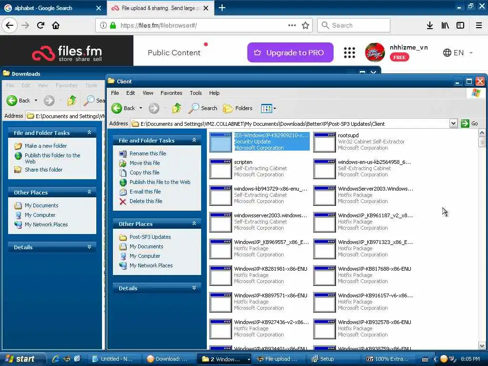Click nhhizme_vn profile avatar

[375, 52]
